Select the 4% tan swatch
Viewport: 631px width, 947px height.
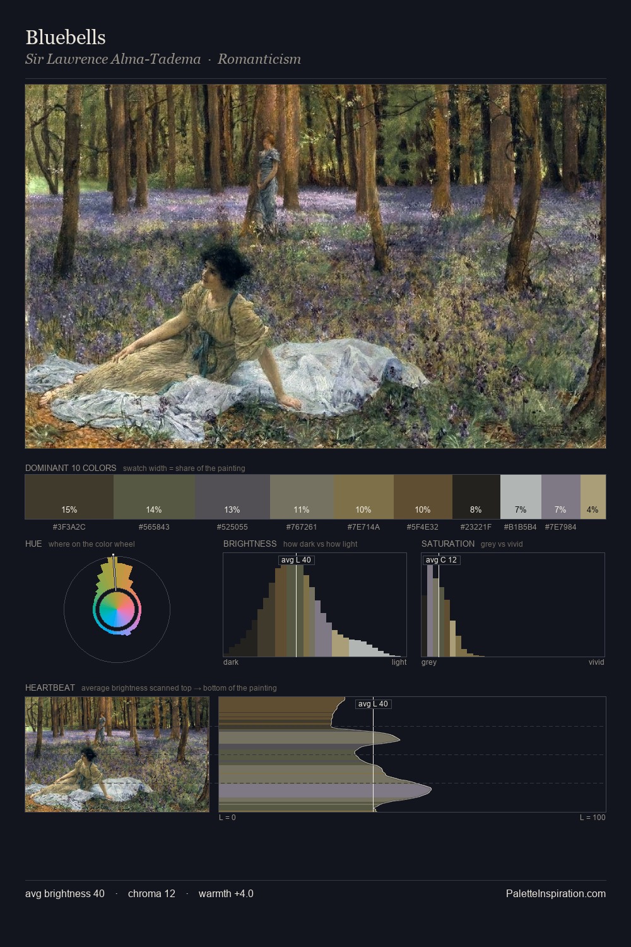tap(593, 497)
